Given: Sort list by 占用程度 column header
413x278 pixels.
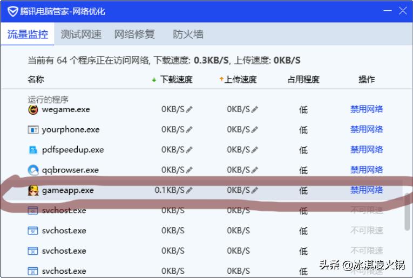Looking at the screenshot, I should click(303, 79).
